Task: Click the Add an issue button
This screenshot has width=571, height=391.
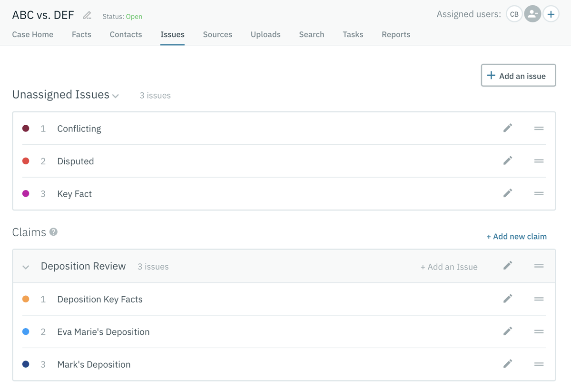Action: (x=518, y=75)
